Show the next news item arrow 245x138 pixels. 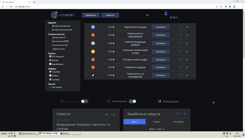click(x=113, y=115)
